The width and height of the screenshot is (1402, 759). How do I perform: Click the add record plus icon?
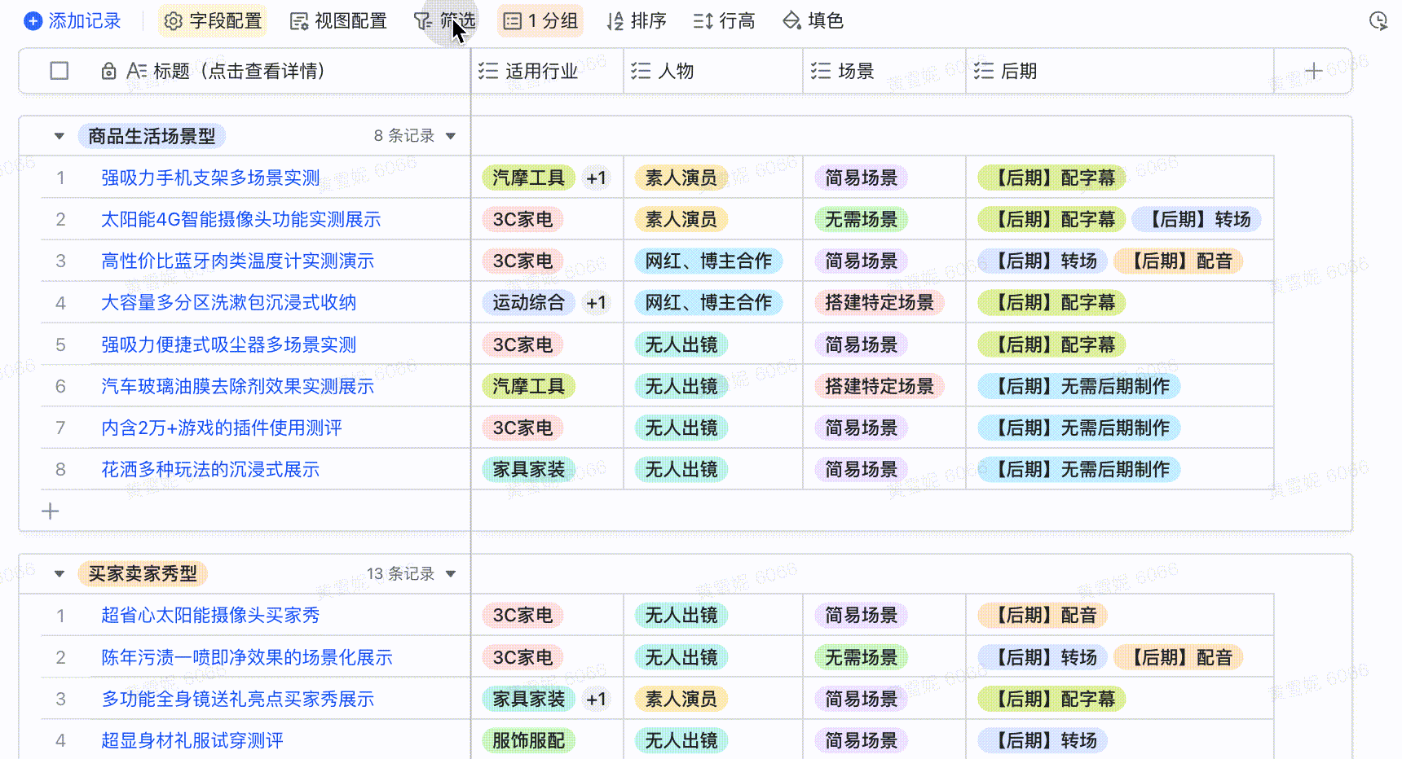33,21
